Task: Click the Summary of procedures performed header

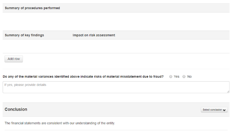Action: tap(32, 8)
